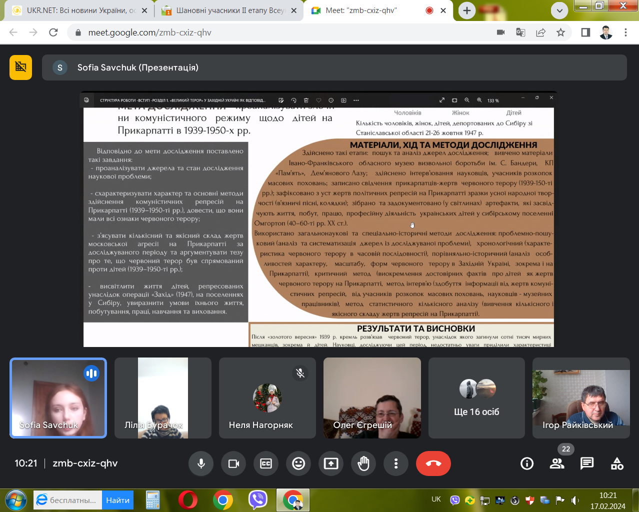Open the Ще 16 осіб participants tile

(x=476, y=398)
